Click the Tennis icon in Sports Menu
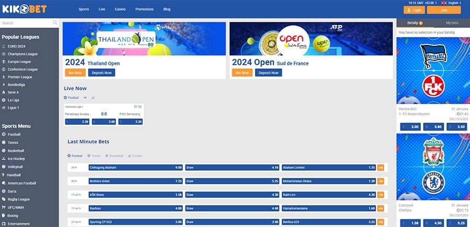Viewport: 470px width, 227px height. pos(4,142)
